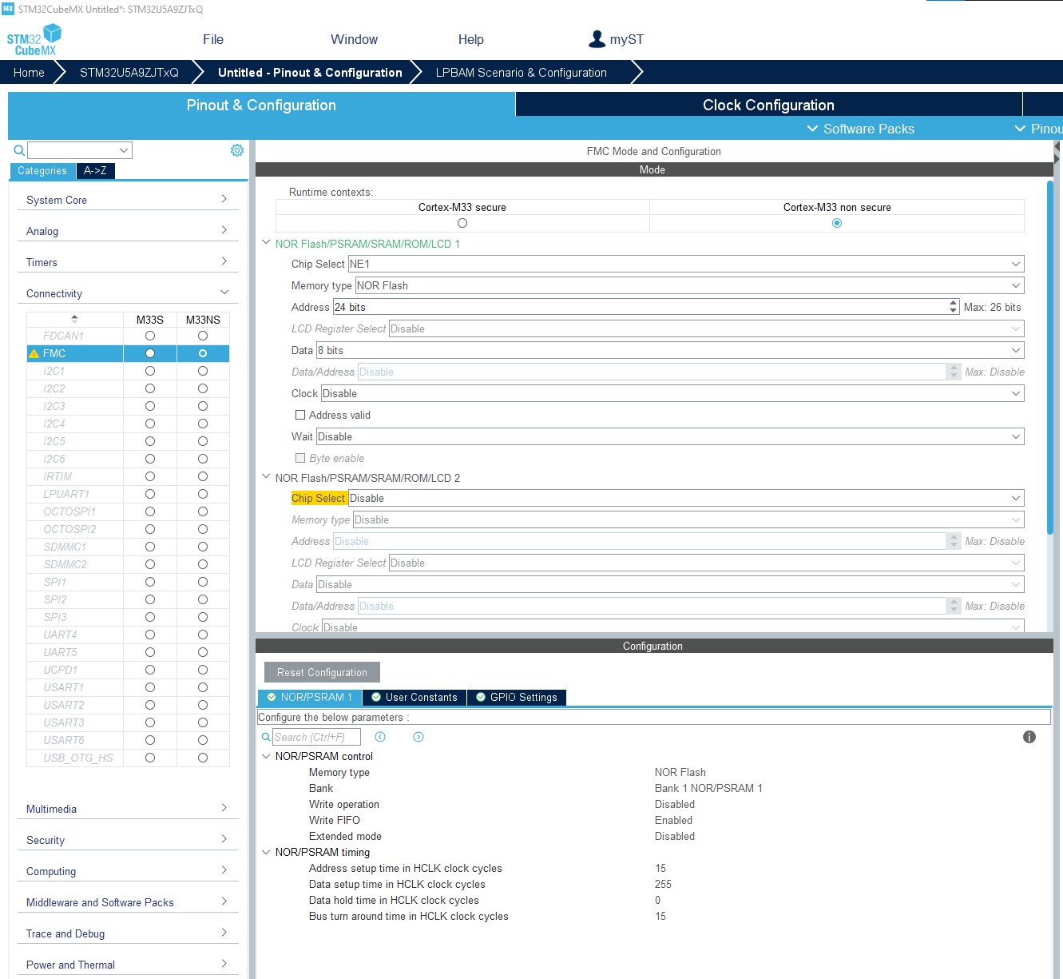Click the parameter Search (Ctrl+F) field

[x=316, y=737]
